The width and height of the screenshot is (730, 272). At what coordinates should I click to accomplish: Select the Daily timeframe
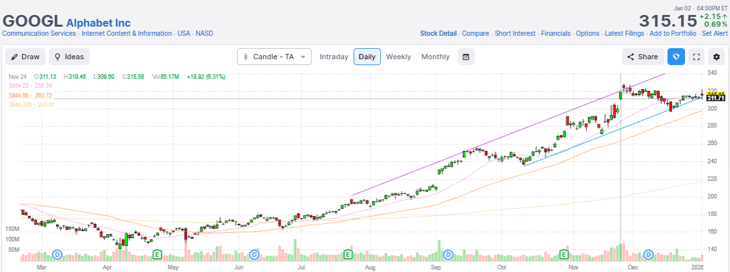367,57
